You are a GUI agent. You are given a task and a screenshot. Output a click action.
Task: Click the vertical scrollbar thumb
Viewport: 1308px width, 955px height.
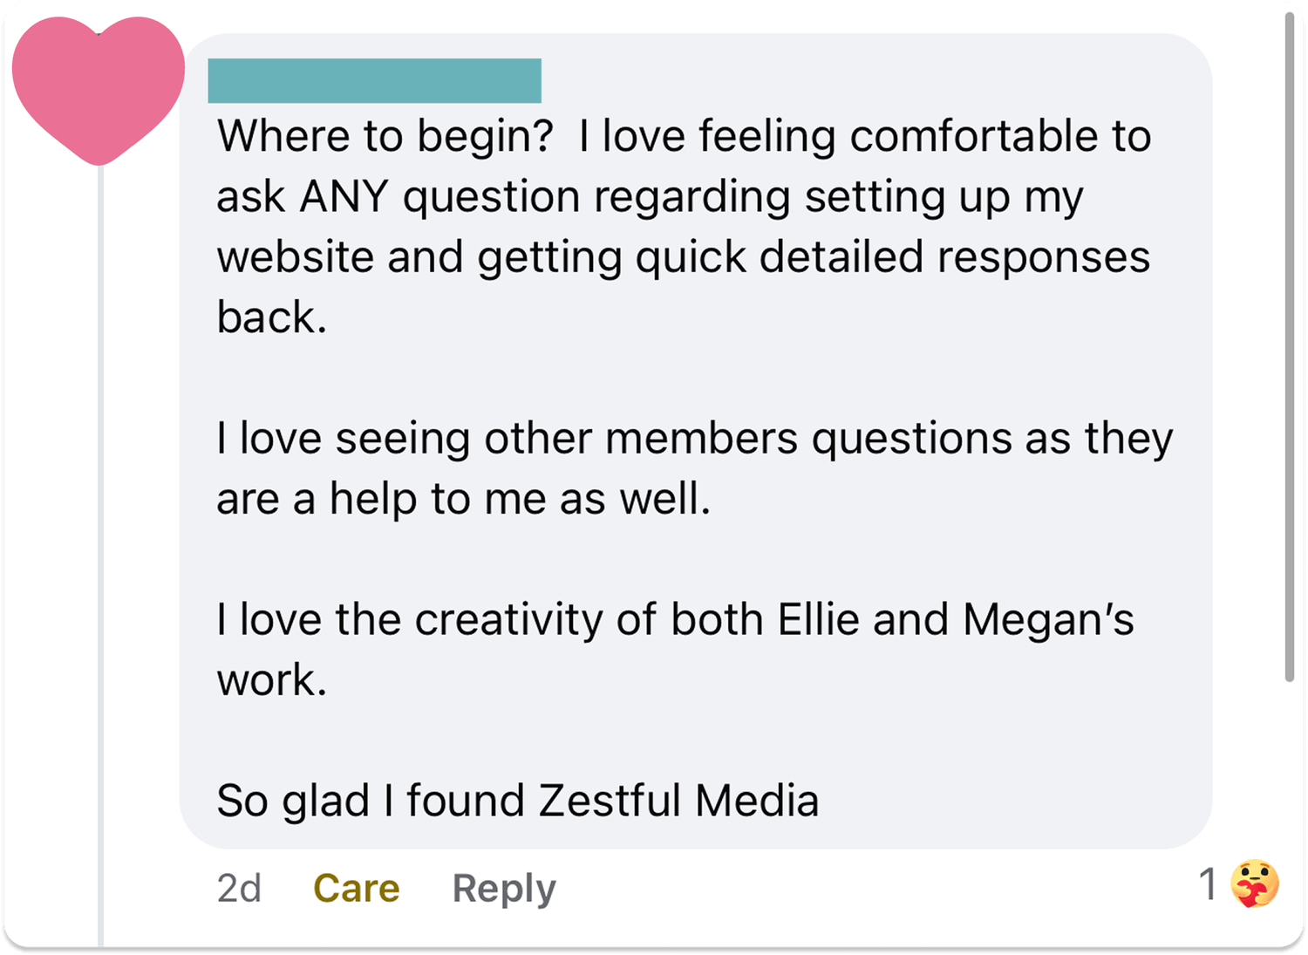(x=1290, y=349)
